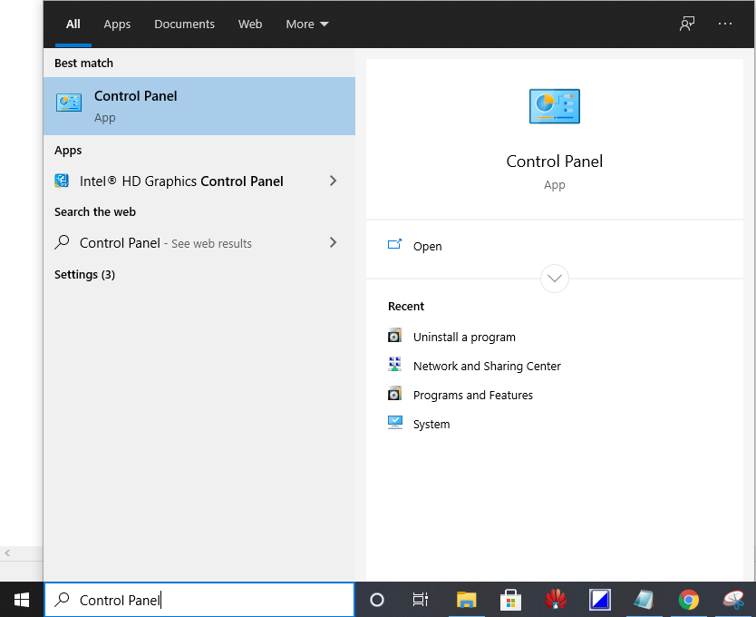Switch to the Apps tab
The width and height of the screenshot is (756, 617).
[x=117, y=24]
